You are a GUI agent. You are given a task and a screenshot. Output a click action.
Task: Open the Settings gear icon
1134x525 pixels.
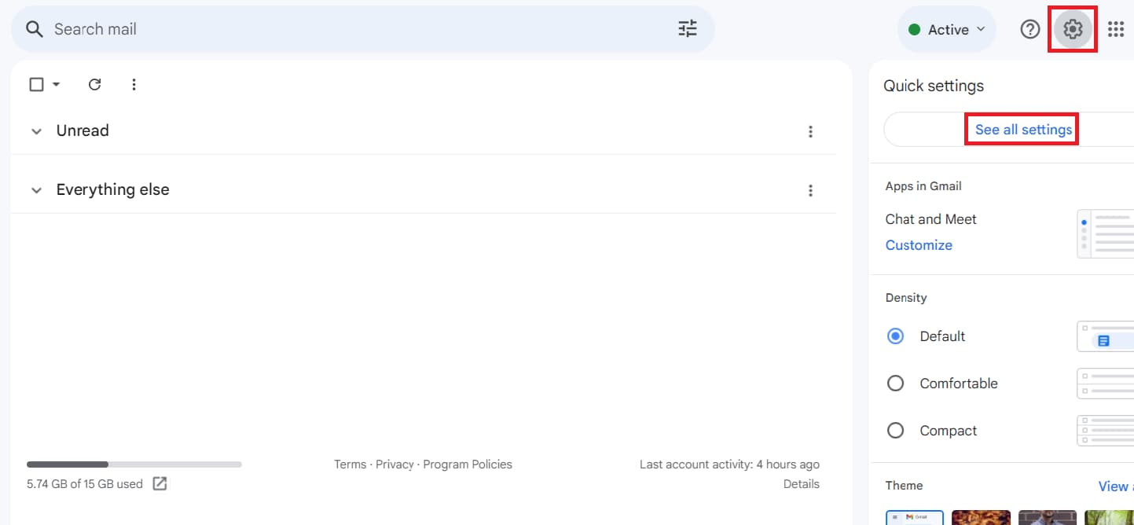1073,29
